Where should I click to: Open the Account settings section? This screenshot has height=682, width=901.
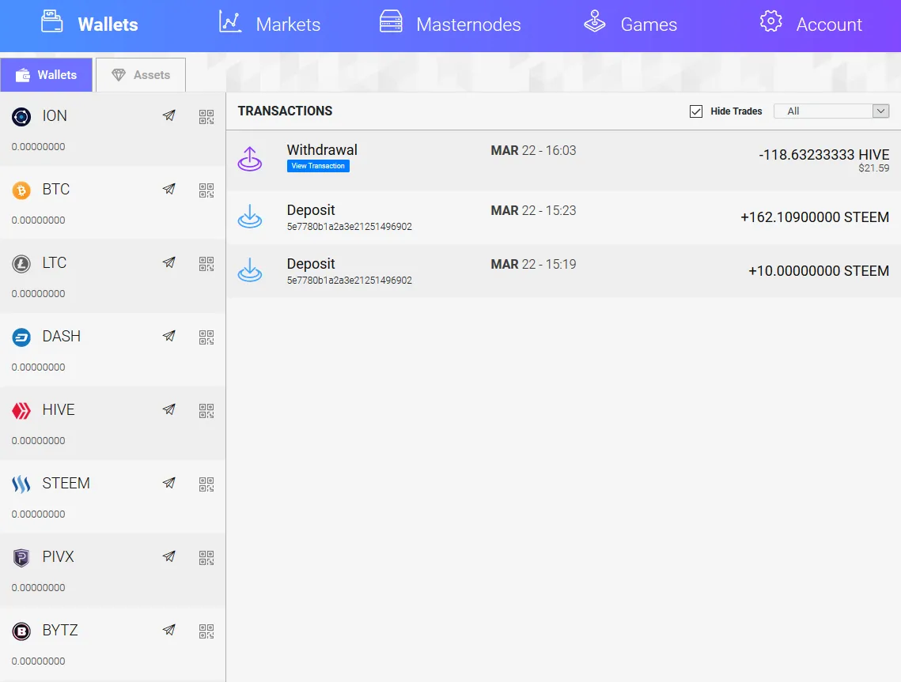[811, 24]
